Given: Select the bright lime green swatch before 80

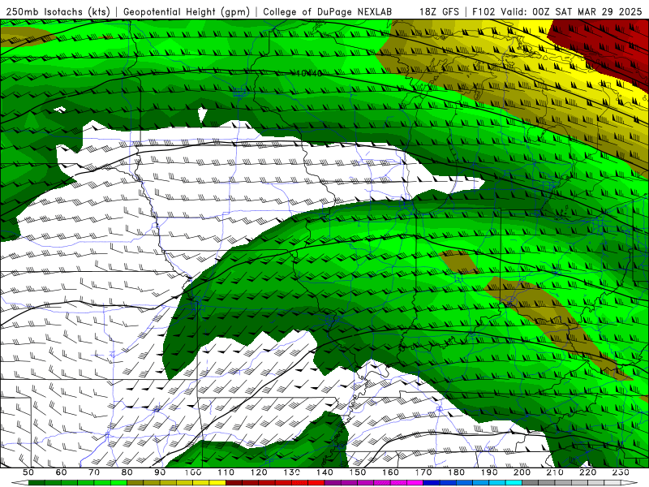Looking at the screenshot, I should tap(118, 482).
